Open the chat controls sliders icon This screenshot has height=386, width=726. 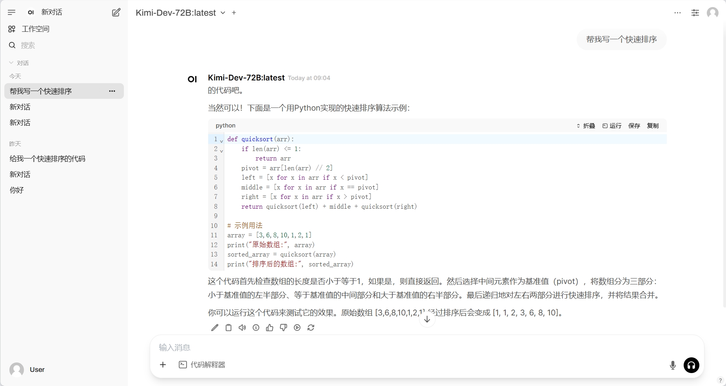[695, 13]
